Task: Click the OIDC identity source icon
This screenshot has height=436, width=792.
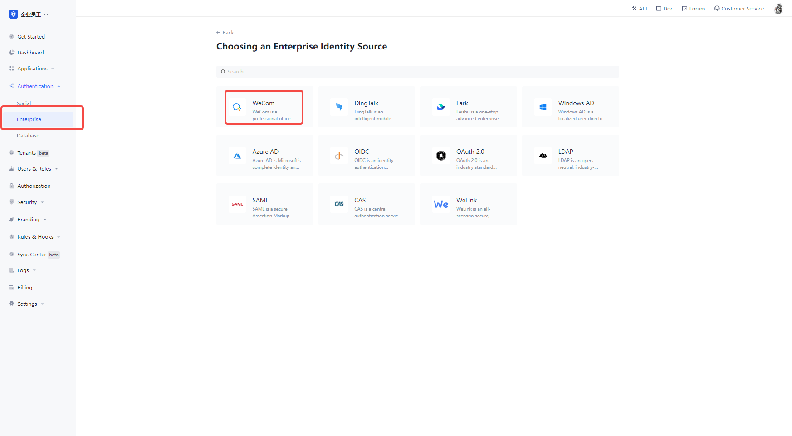Action: pos(339,156)
